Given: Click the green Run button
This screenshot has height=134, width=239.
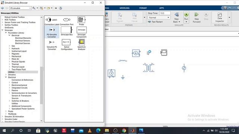Looking at the screenshot, I should (x=186, y=15).
